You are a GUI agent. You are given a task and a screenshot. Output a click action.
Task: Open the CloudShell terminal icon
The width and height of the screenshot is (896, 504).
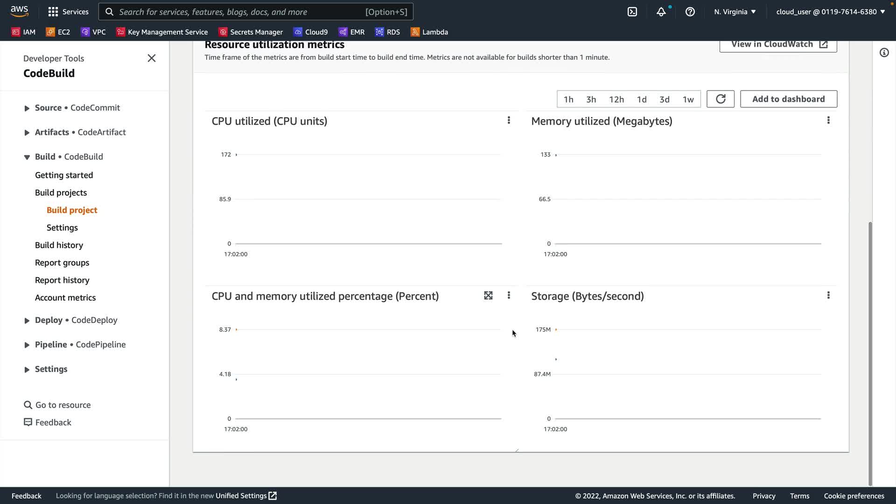click(x=632, y=12)
